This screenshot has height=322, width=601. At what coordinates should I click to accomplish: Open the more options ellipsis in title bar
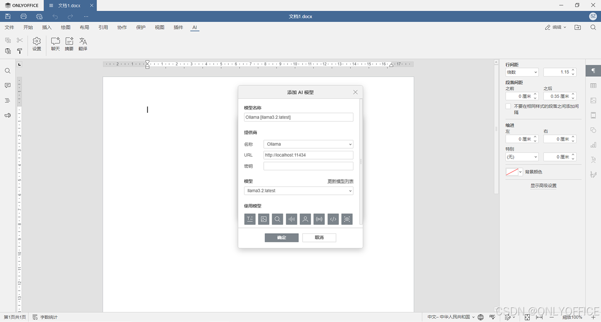click(86, 16)
